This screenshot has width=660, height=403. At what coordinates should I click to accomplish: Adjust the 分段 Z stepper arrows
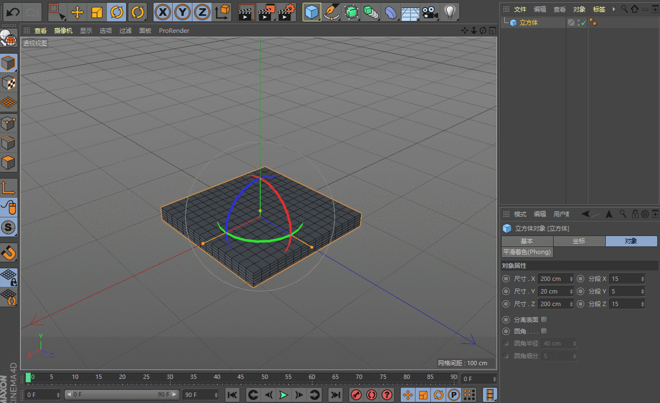coord(642,304)
